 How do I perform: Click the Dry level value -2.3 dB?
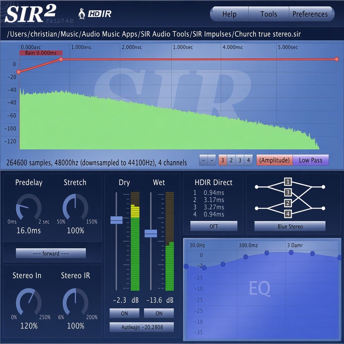pos(126,300)
